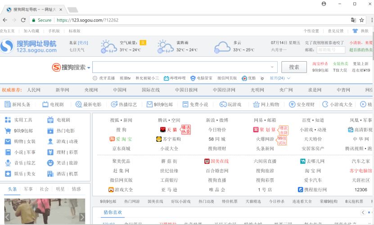This screenshot has width=374, height=225.
Task: Switch to 军事 news tab
Action: 28,189
